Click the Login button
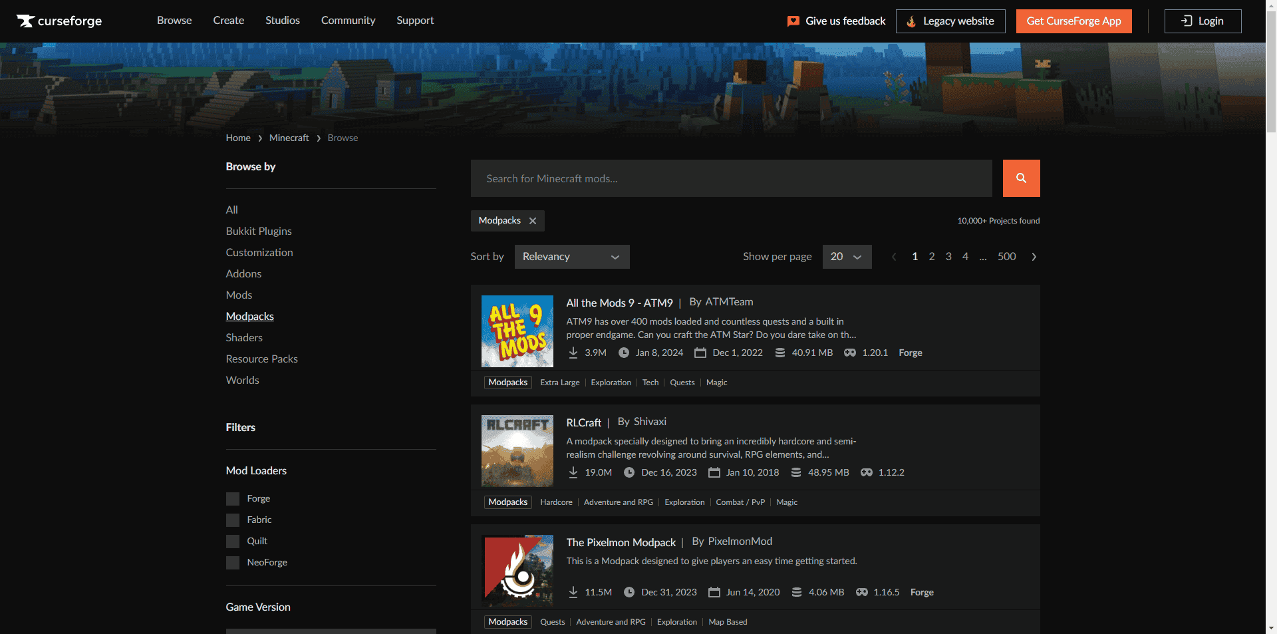This screenshot has height=634, width=1277. pyautogui.click(x=1203, y=21)
